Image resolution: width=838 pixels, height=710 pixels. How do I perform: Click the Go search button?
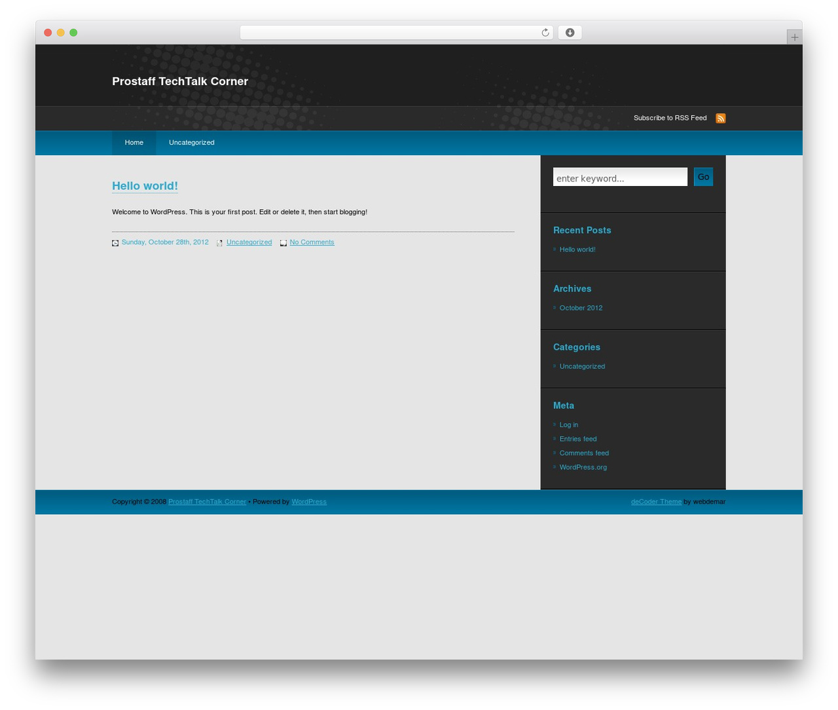(x=703, y=177)
